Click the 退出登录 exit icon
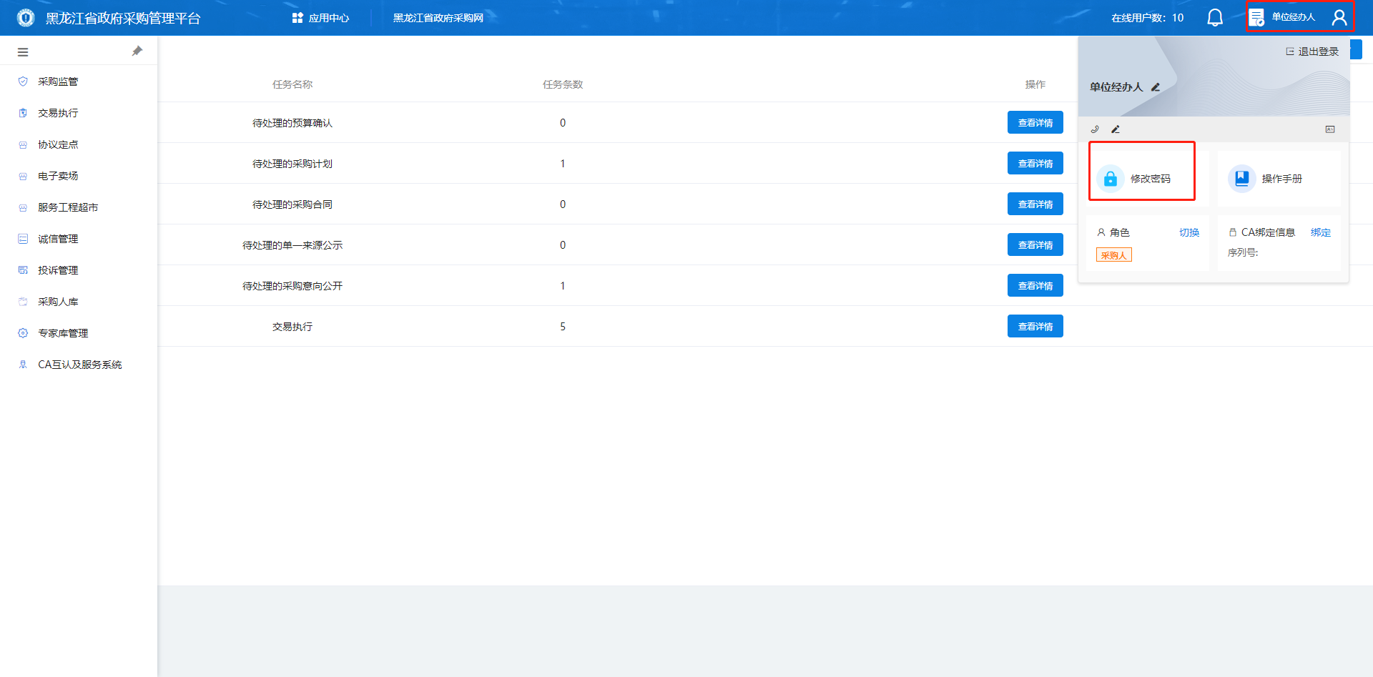1373x677 pixels. 1290,51
